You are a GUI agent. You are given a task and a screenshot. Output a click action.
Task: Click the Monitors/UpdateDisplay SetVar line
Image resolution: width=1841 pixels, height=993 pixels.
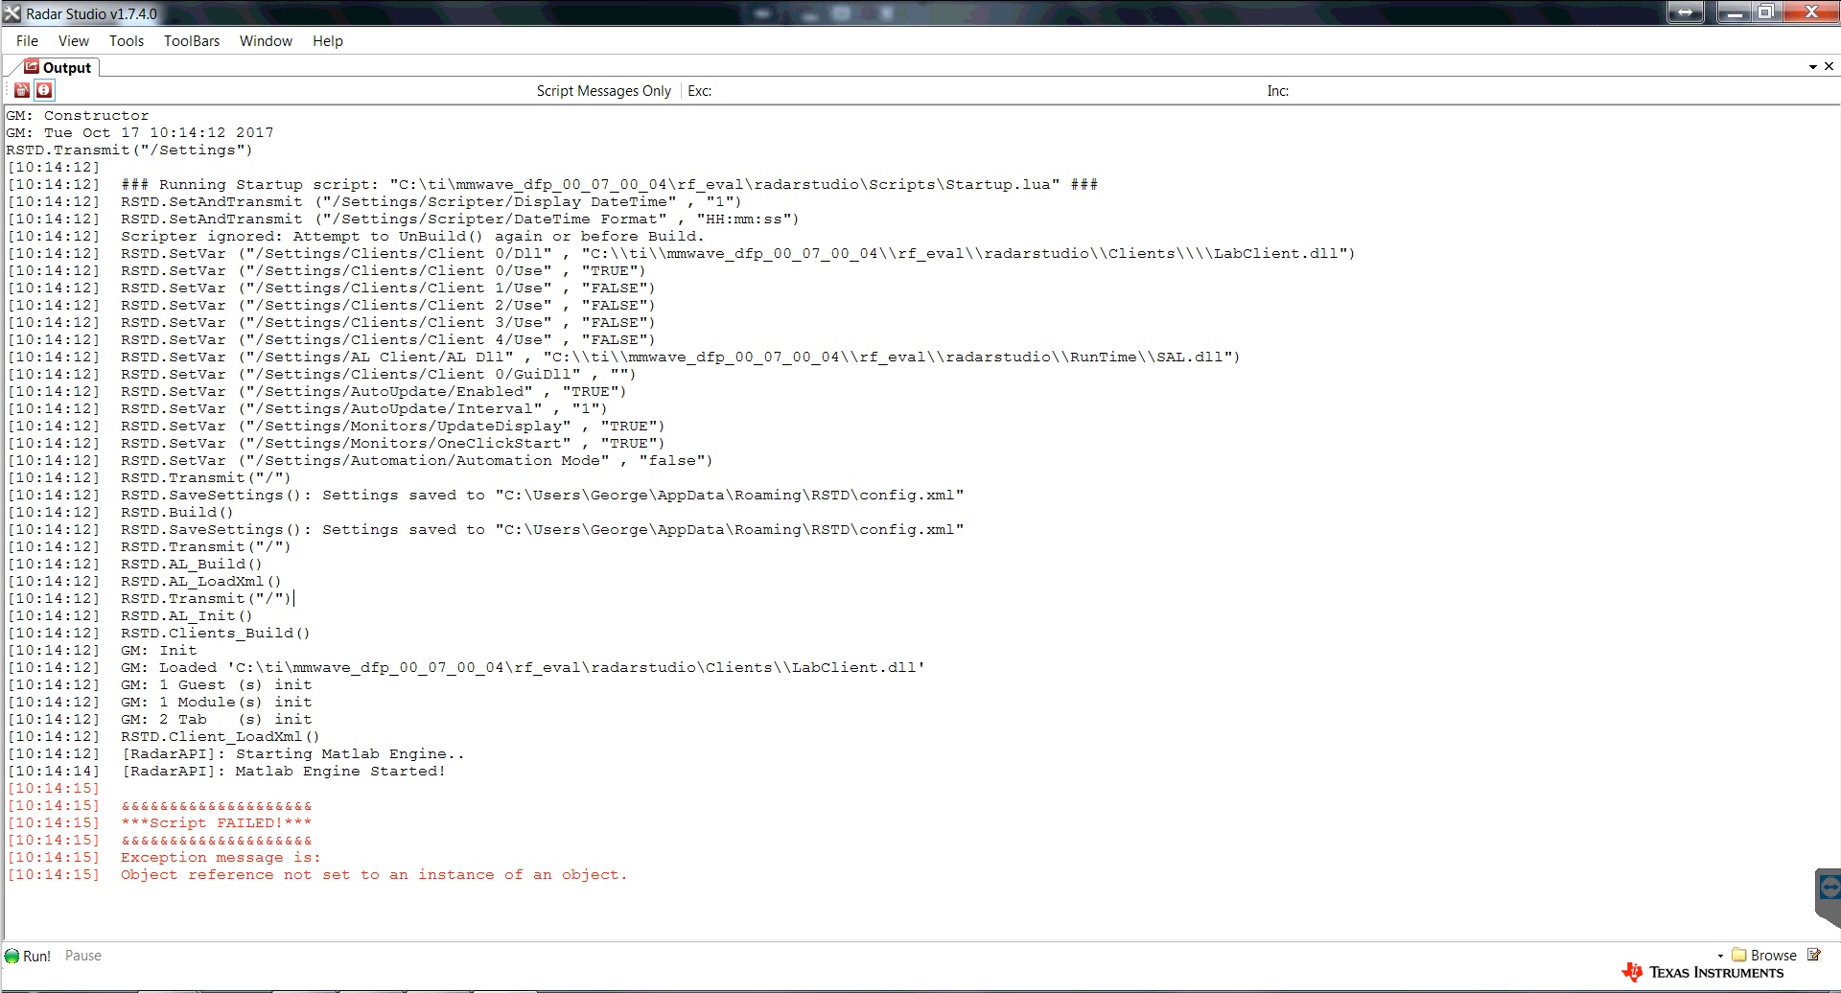(393, 426)
